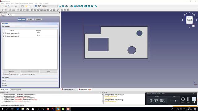
Task: Expand the Base Location section
Action: 30,77
